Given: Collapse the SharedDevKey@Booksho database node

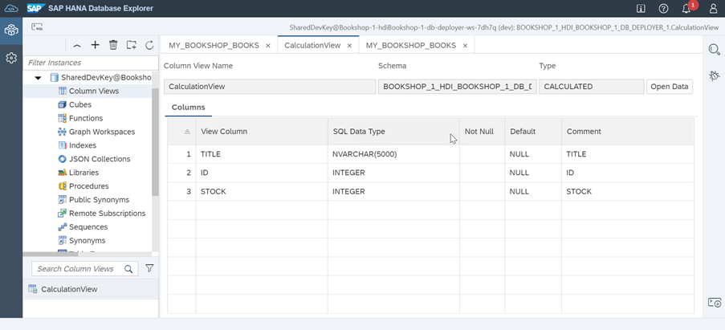Looking at the screenshot, I should tap(38, 78).
